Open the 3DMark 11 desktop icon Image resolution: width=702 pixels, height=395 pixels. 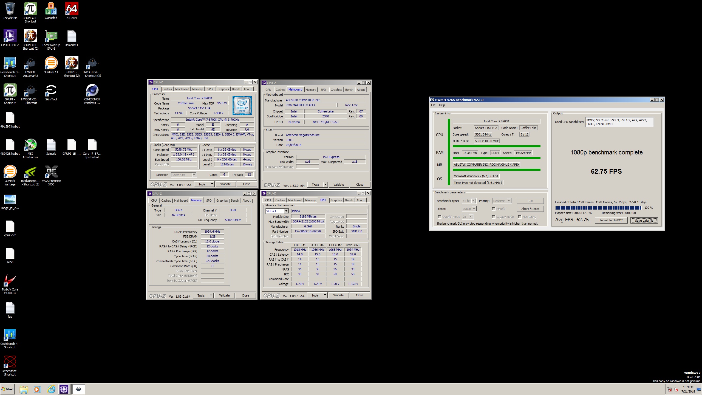51,65
